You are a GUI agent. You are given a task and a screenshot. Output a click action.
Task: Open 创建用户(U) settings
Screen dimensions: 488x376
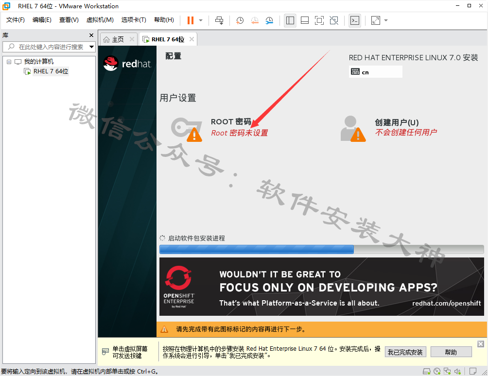(x=397, y=122)
